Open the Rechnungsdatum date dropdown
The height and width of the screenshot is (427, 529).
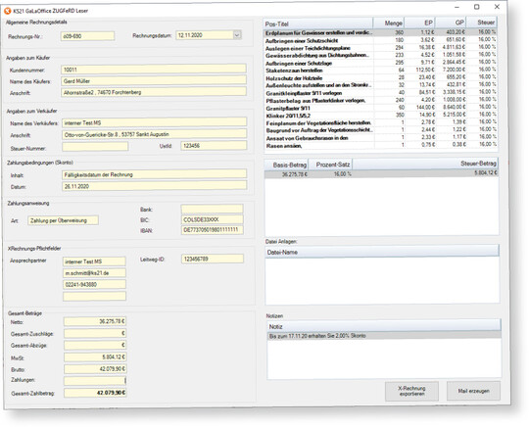click(237, 34)
